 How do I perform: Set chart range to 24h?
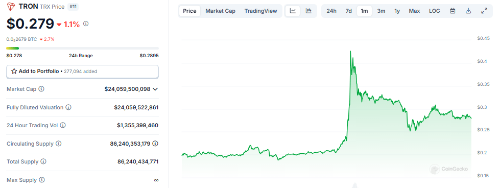point(331,11)
